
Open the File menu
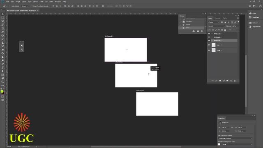[x=7, y=2]
